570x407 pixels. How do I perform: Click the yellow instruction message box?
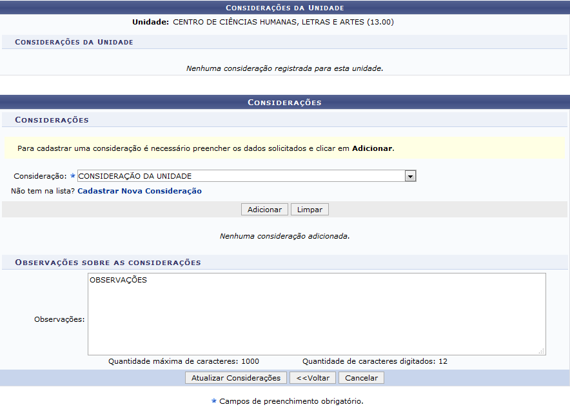pyautogui.click(x=284, y=148)
